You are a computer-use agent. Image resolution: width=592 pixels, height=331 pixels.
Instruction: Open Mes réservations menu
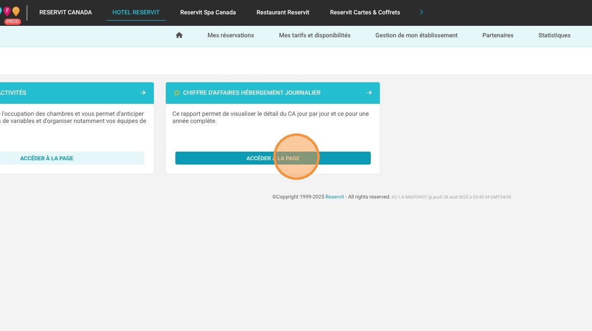[231, 35]
